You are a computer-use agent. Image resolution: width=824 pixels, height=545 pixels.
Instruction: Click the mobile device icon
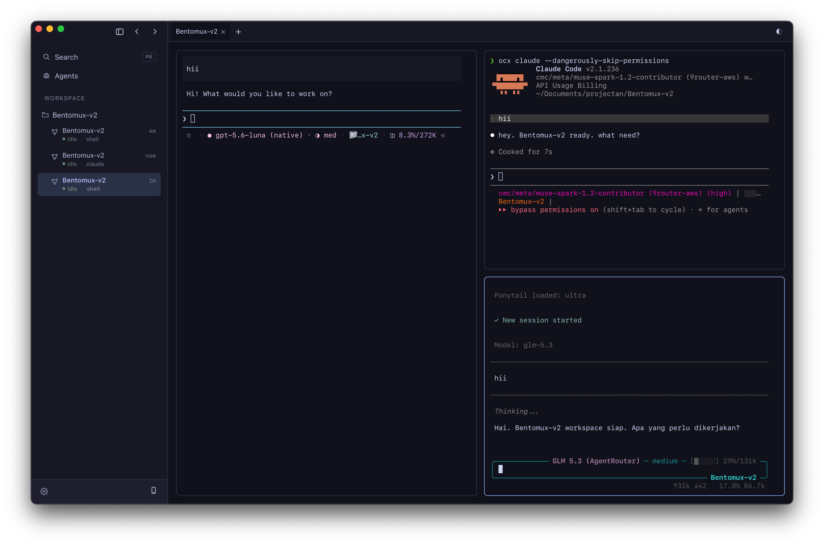[153, 490]
